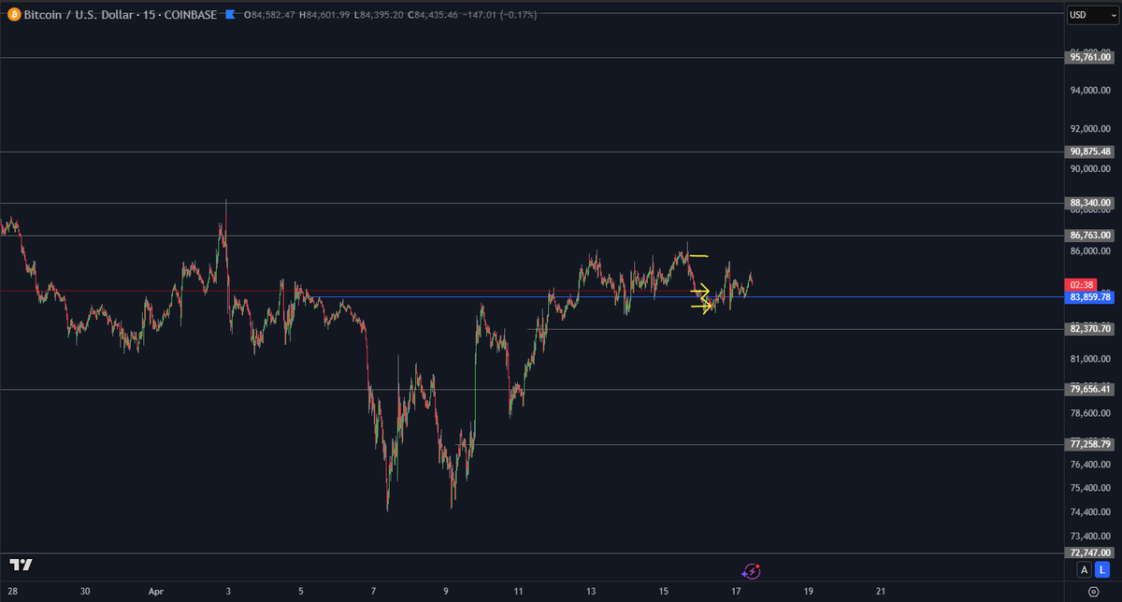This screenshot has width=1122, height=602.
Task: Click the change value −147.01 (−0.17%)
Action: click(x=497, y=15)
